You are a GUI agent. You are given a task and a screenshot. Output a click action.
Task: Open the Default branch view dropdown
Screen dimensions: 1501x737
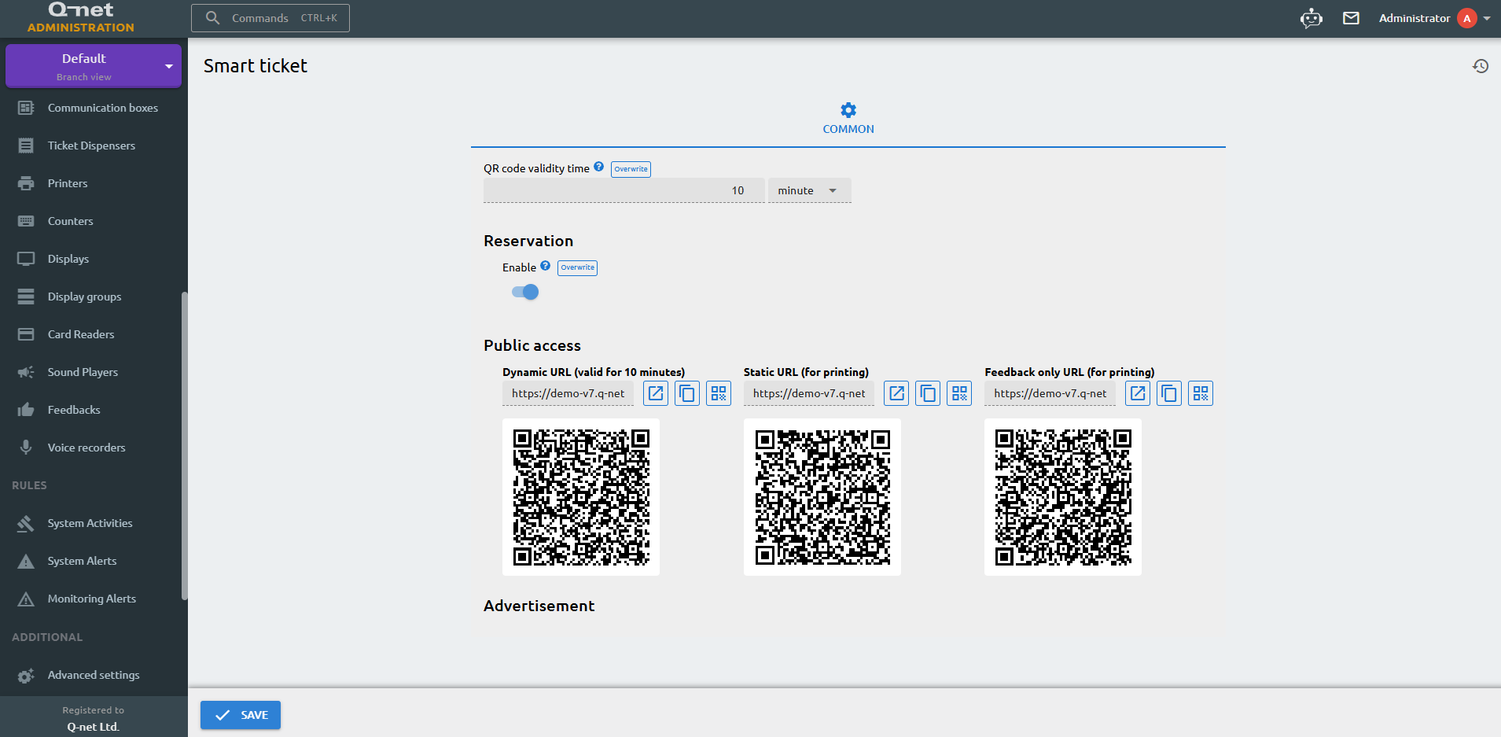coord(94,66)
